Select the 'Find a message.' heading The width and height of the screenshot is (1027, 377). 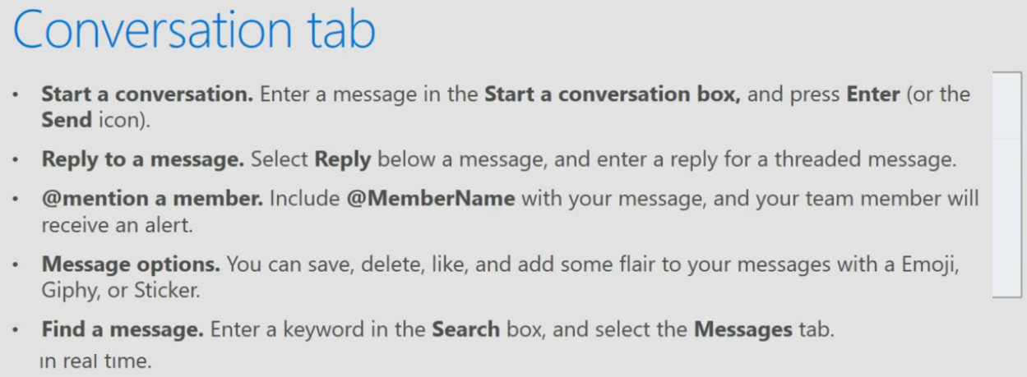click(123, 330)
